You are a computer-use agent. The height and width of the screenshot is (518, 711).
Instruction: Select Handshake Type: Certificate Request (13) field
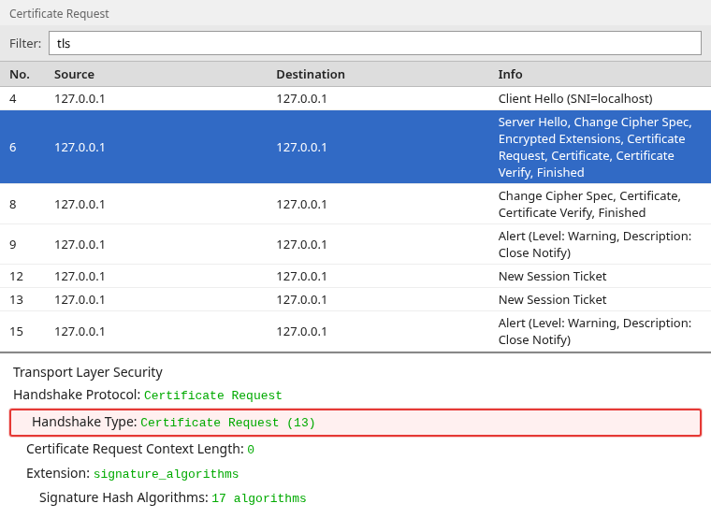[x=355, y=423]
